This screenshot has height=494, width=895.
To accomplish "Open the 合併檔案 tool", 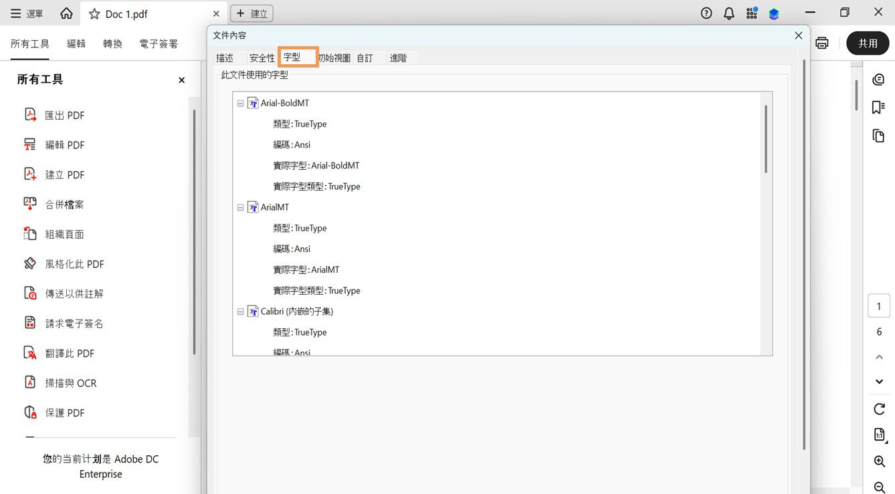I will pos(65,204).
